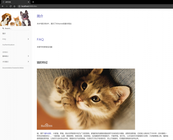Image resolution: width=173 pixels, height=140 pixels.
Task: Open the 猫科动物 hyperlink
Action: click(48, 133)
